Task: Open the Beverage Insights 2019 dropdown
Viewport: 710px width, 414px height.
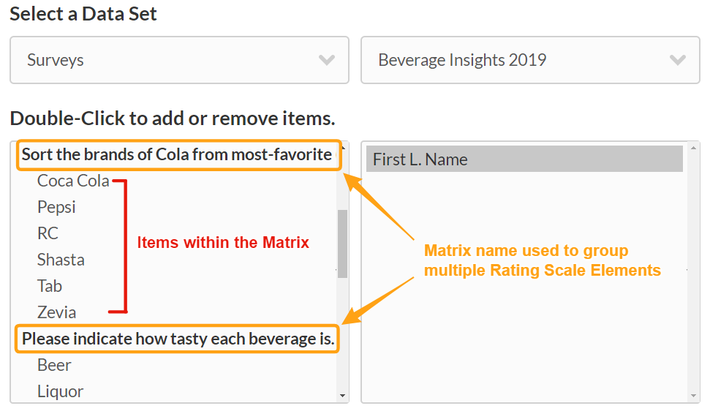Action: (x=530, y=60)
